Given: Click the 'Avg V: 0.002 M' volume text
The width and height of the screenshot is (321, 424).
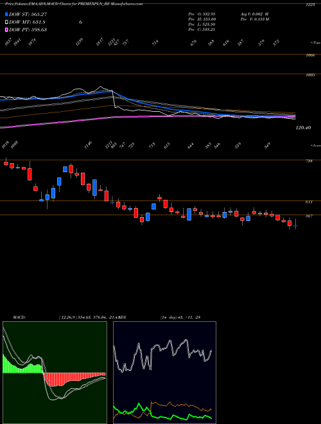Looking at the screenshot, I should (x=254, y=13).
